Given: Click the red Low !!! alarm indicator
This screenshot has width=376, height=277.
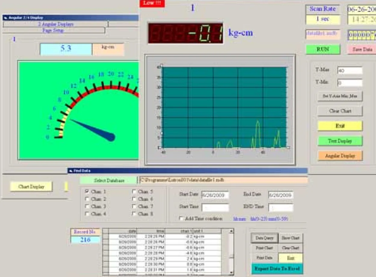Looking at the screenshot, I should click(152, 3).
